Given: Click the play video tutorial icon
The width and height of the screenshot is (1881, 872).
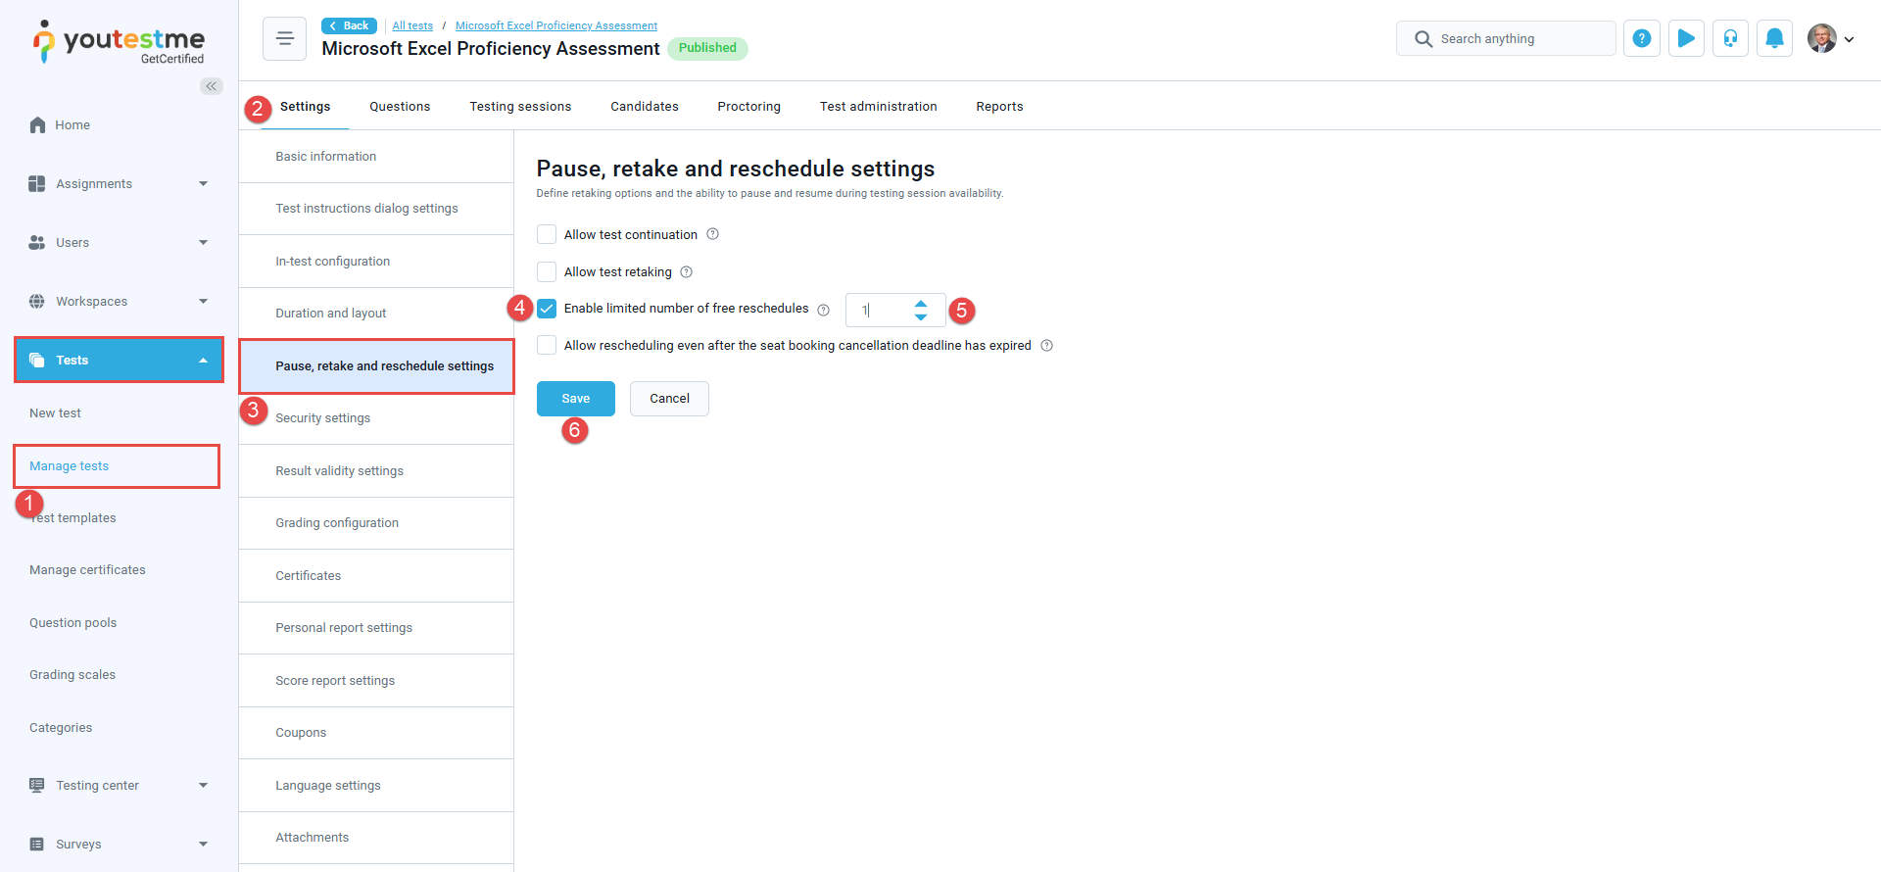Looking at the screenshot, I should click(1686, 38).
